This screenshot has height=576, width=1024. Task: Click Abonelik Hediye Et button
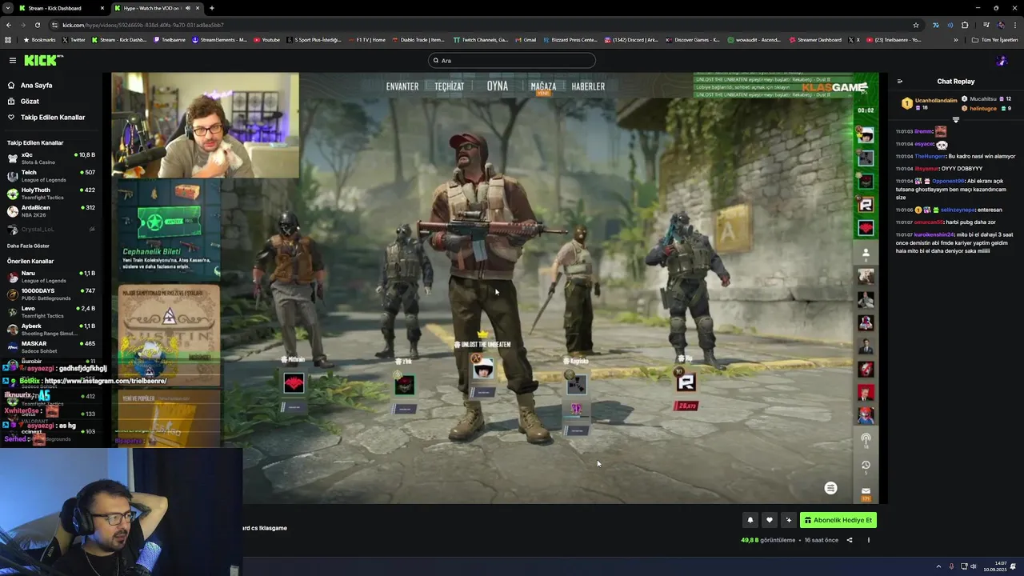[838, 520]
